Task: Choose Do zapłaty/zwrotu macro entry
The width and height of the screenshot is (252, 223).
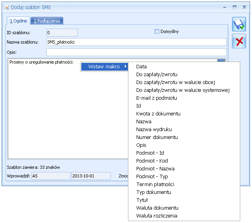Action: pos(184,75)
